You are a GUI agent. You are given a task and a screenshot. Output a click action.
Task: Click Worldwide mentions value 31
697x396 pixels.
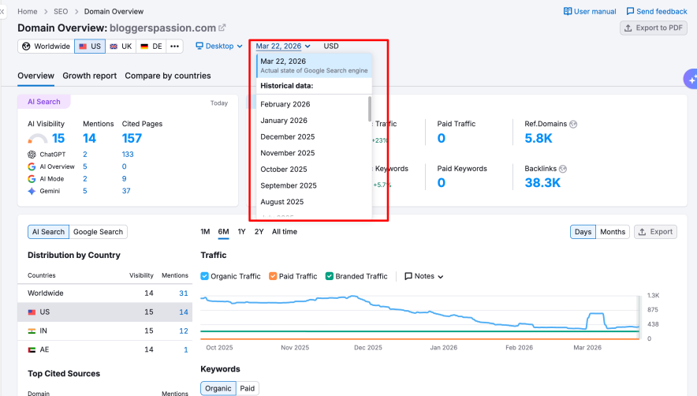click(x=184, y=293)
